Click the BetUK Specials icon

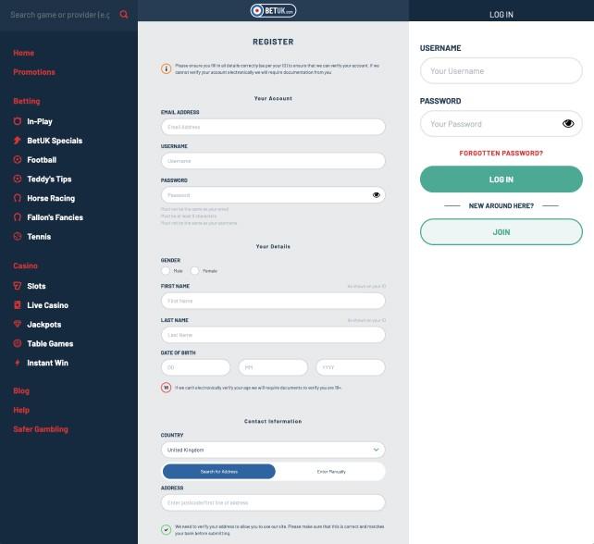pos(18,141)
